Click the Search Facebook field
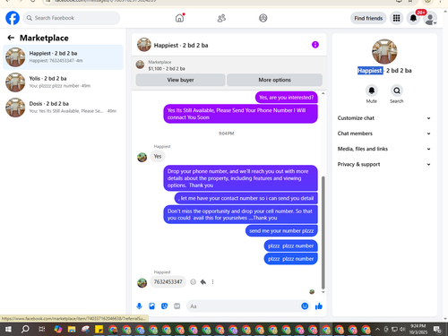 [72, 18]
